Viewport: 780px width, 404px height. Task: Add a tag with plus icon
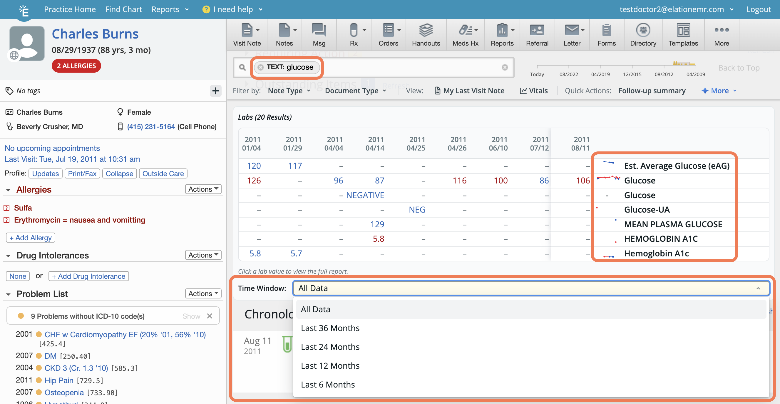click(215, 91)
